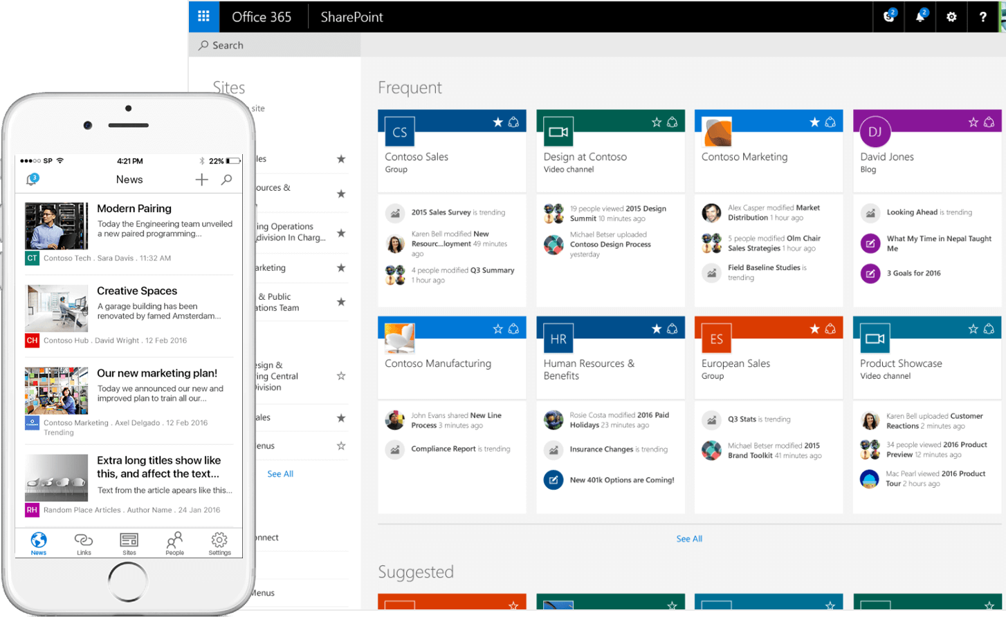1006x617 pixels.
Task: Open the notifications bell in the top bar
Action: pyautogui.click(x=920, y=16)
